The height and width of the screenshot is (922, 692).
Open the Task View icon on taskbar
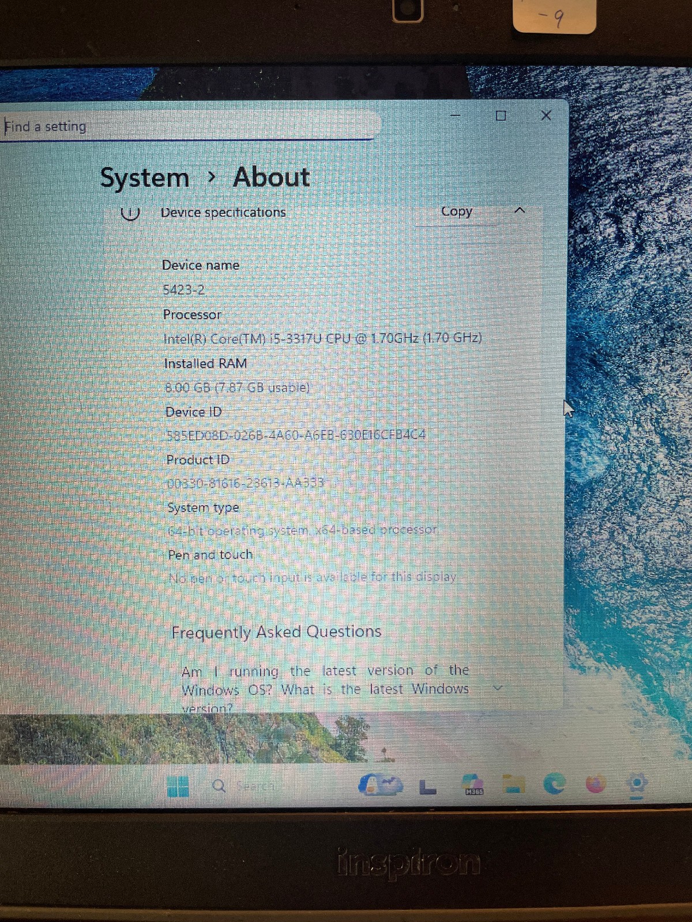point(427,787)
